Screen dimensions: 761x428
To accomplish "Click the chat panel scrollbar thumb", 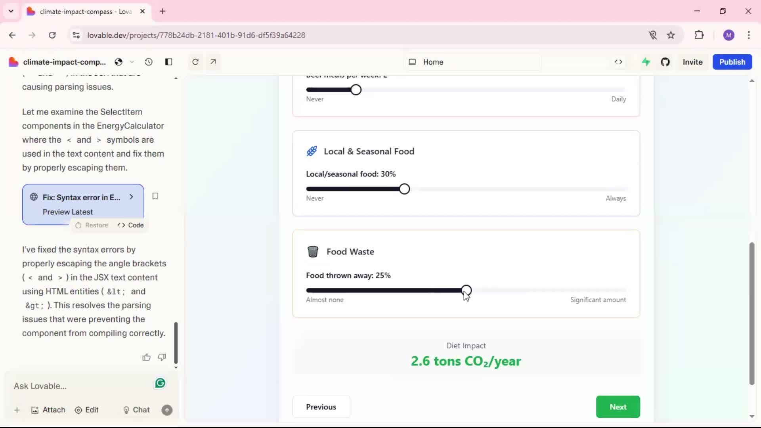I will click(x=176, y=343).
